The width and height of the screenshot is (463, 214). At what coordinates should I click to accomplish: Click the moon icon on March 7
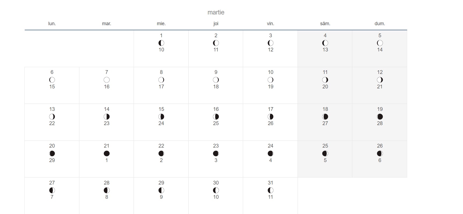[107, 80]
